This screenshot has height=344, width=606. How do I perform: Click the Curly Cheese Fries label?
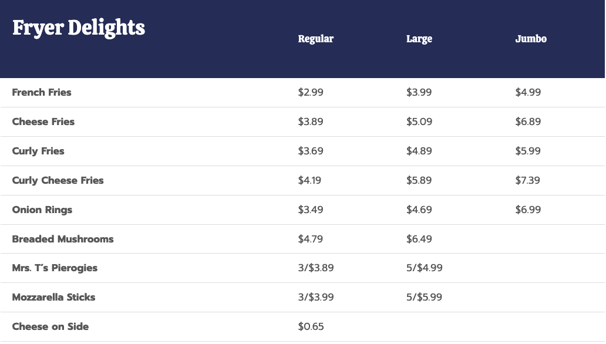pos(58,180)
